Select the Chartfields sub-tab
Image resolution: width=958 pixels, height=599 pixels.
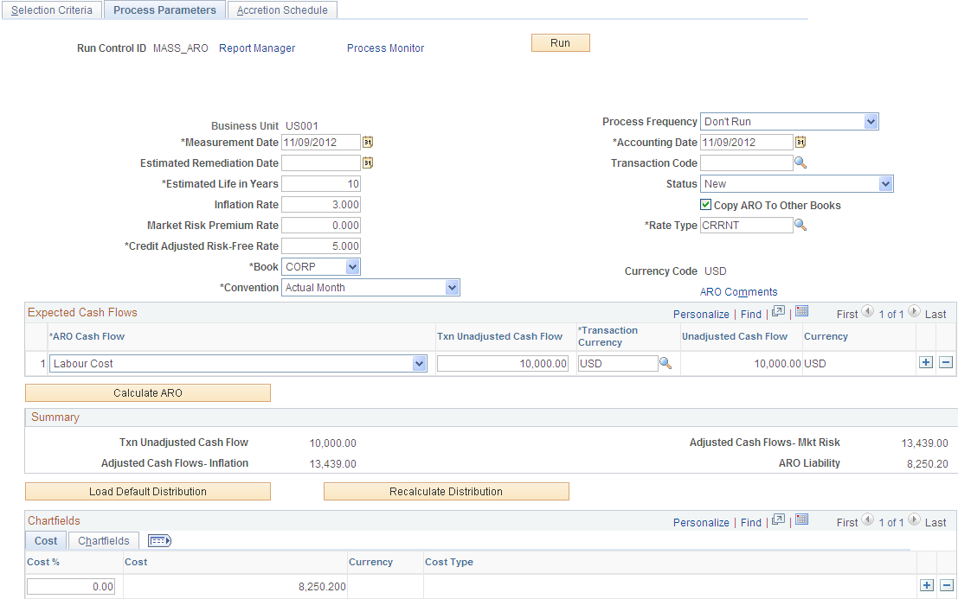click(x=104, y=541)
